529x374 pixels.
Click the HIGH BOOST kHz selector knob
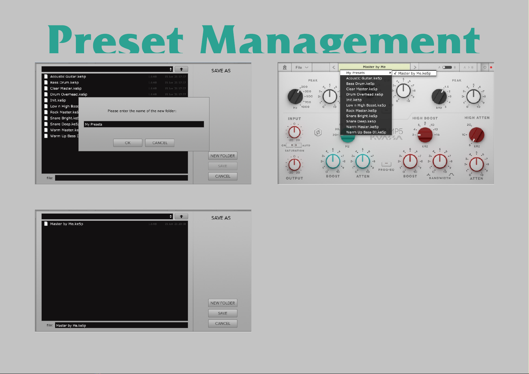pyautogui.click(x=425, y=135)
